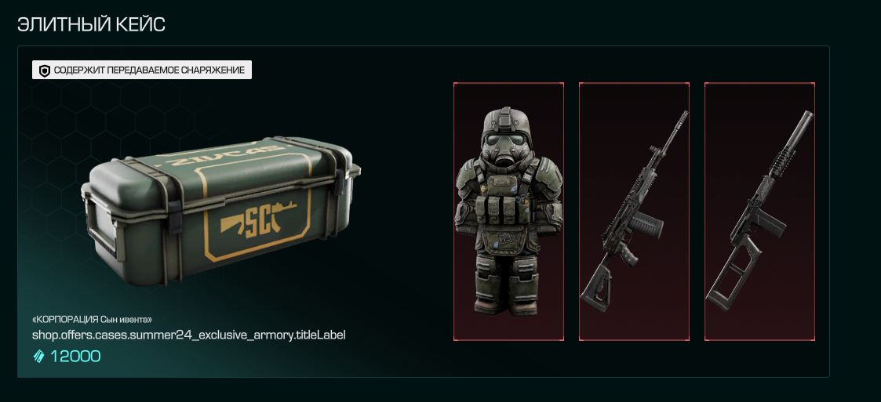Select the green elite case image
This screenshot has height=402, width=881.
click(x=220, y=211)
